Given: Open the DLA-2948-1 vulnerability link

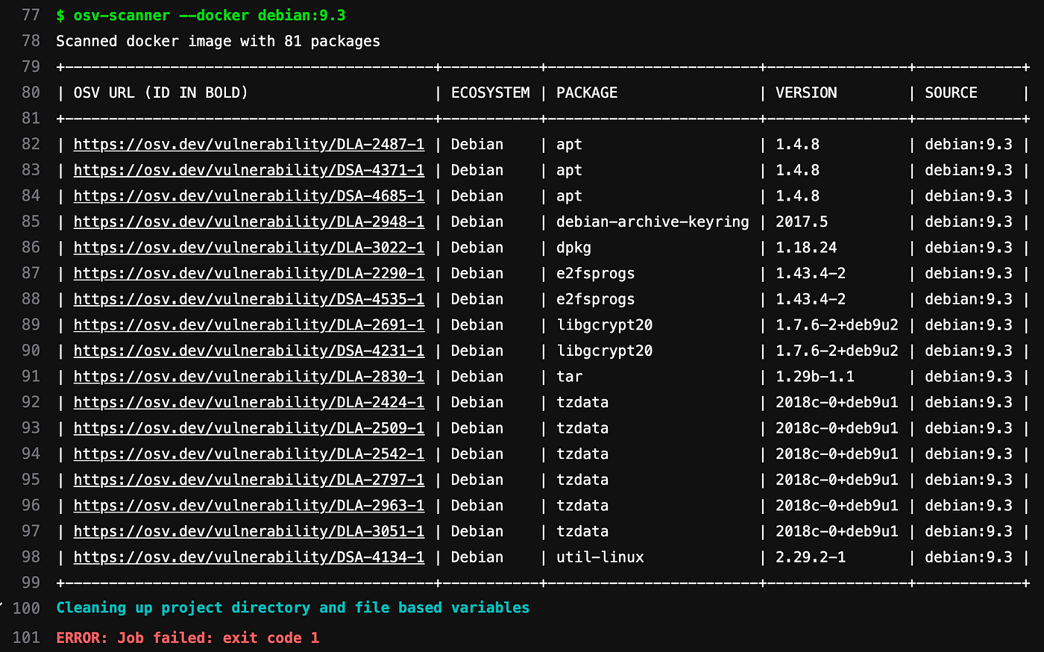Looking at the screenshot, I should point(249,222).
